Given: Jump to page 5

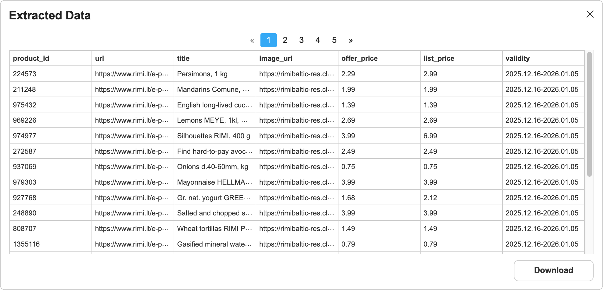Looking at the screenshot, I should click(x=334, y=40).
